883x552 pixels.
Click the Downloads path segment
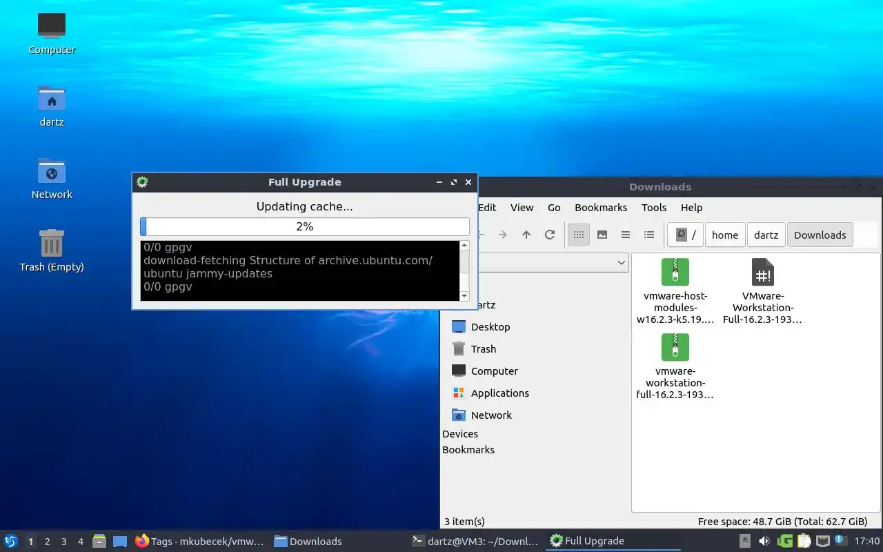(x=820, y=235)
